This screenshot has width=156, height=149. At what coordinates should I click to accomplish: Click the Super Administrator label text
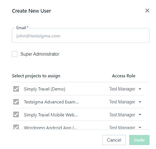tap(40, 54)
